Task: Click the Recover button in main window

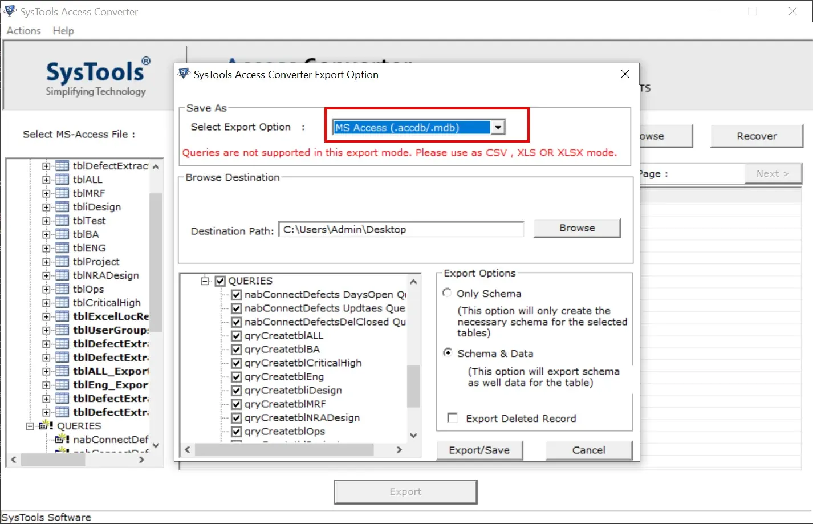Action: [757, 136]
